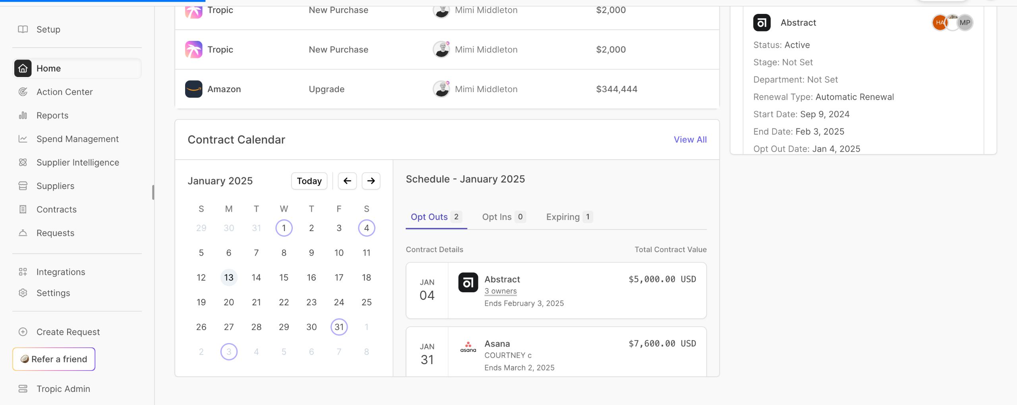
Task: Click the Supplier Intelligence icon
Action: tap(23, 162)
